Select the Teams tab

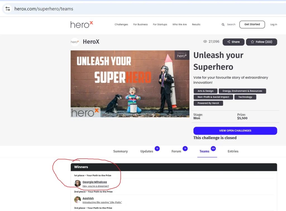coord(204,151)
